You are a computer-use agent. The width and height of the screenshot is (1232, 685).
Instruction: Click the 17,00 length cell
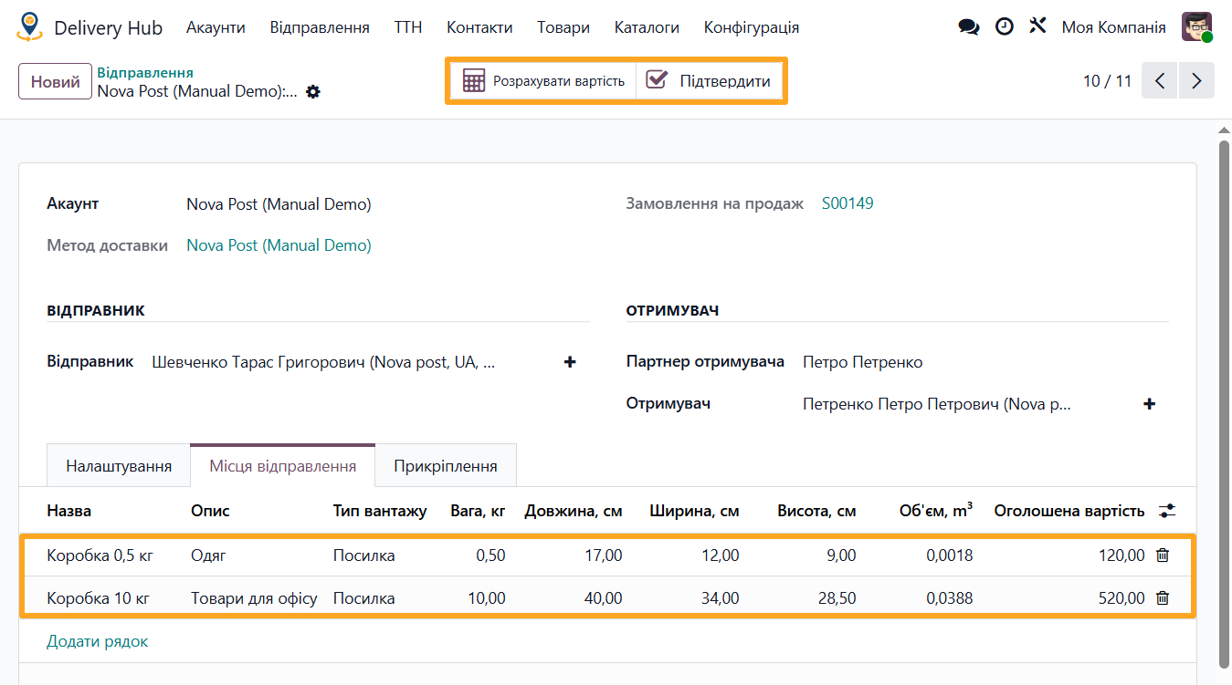[x=604, y=555]
